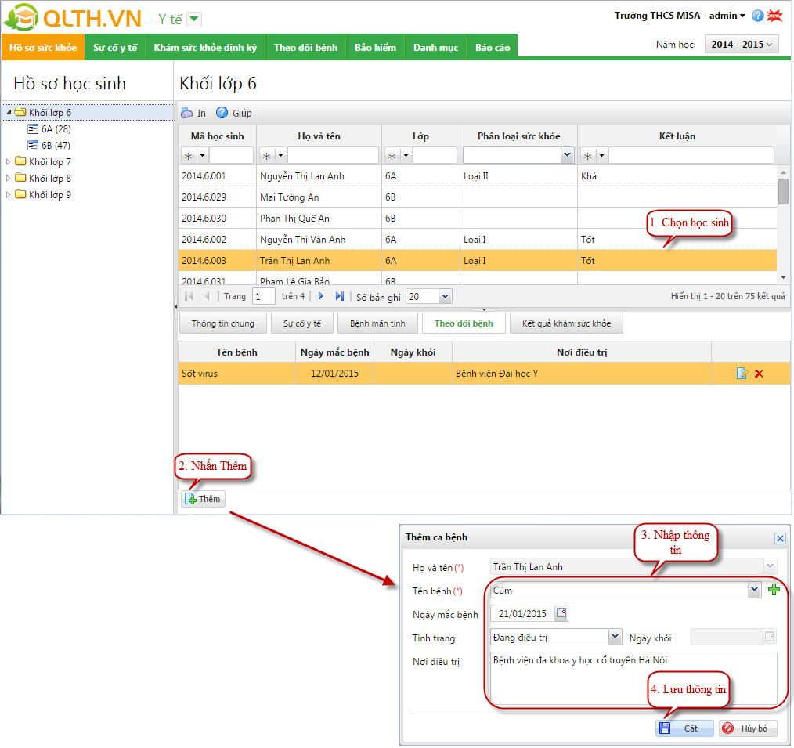Click green plus icon beside Tên bệnh
Viewport: 794px width, 748px height.
[x=774, y=590]
